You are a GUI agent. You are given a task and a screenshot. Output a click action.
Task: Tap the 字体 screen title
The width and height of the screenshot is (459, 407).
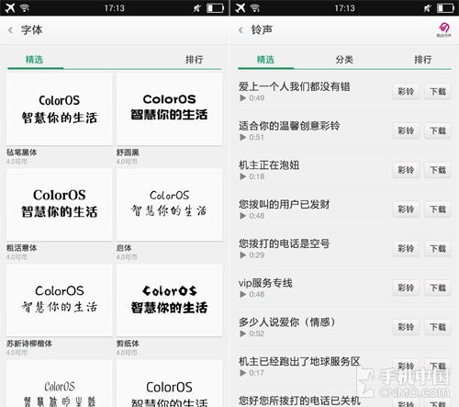click(31, 30)
